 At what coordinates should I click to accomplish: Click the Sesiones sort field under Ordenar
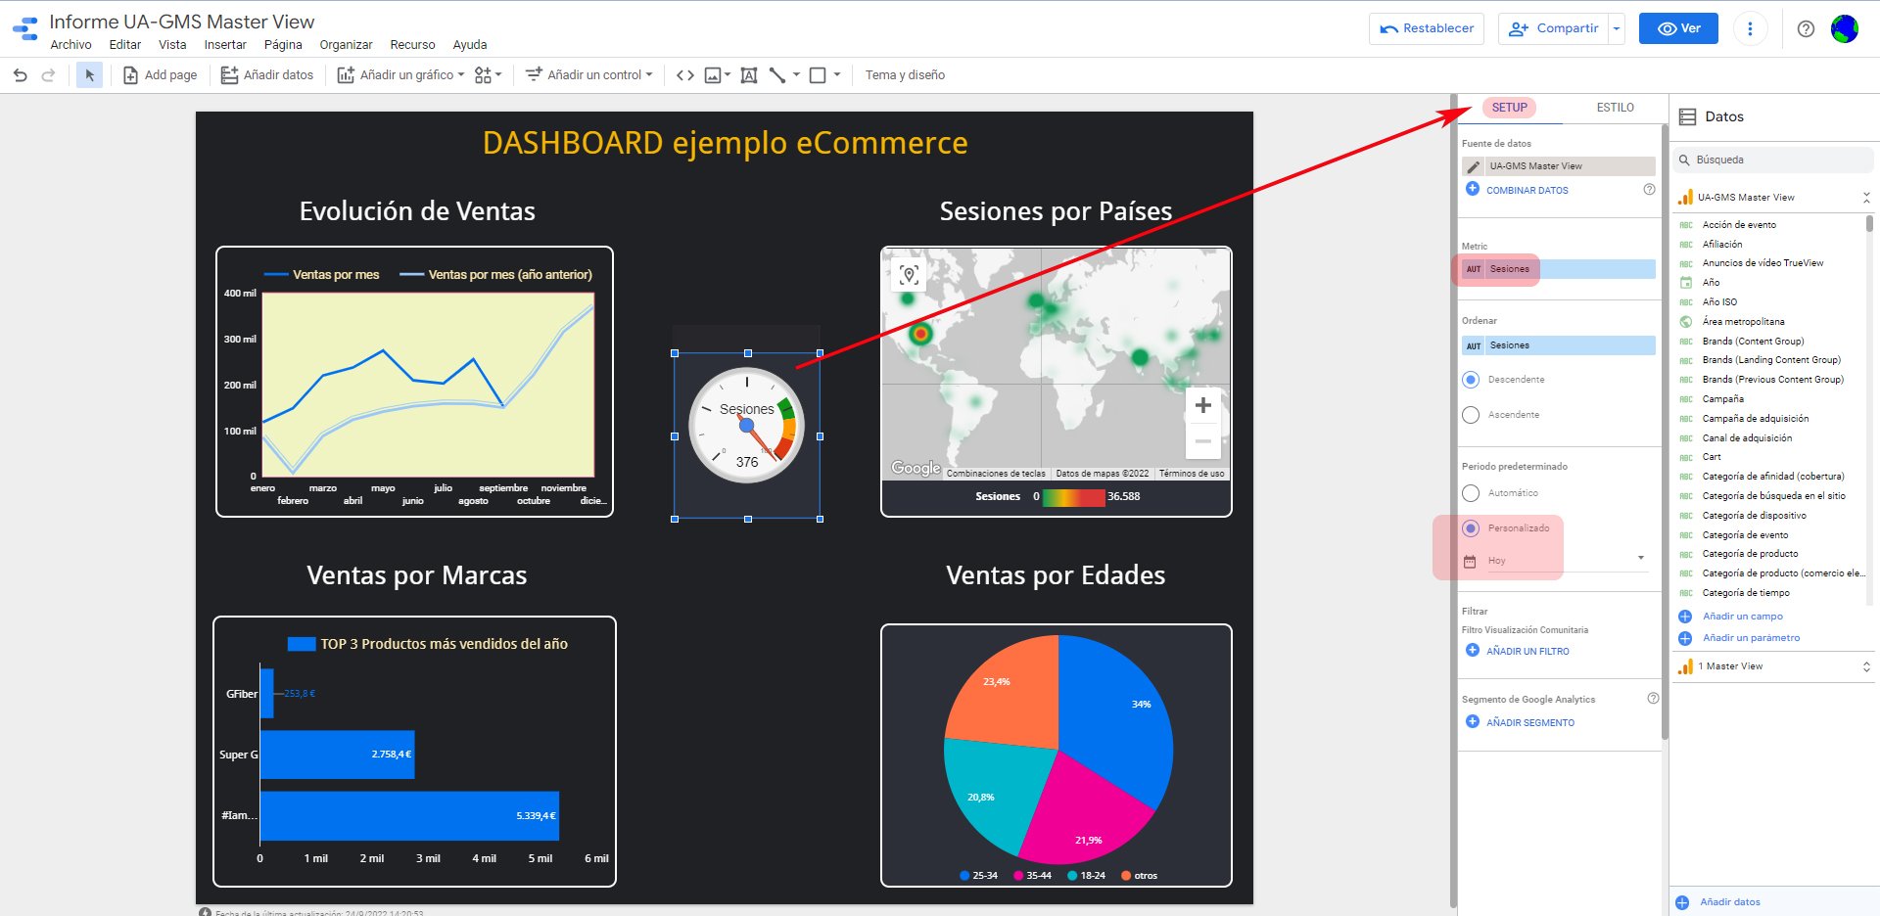(x=1558, y=345)
